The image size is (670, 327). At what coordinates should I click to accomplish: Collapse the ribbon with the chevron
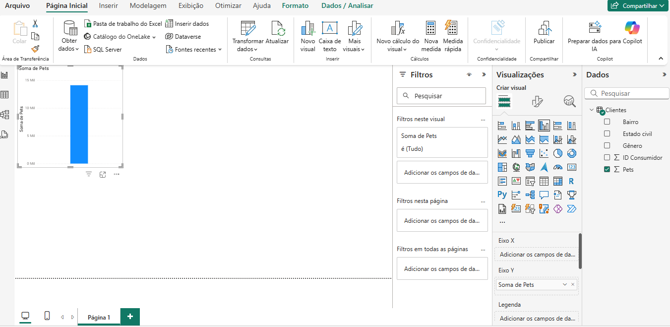tap(661, 59)
